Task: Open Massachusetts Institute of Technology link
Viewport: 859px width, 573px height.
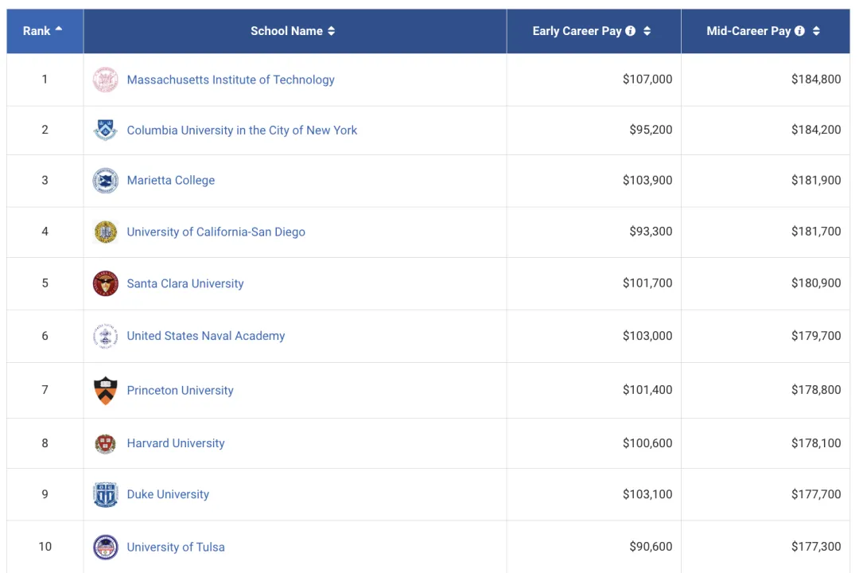Action: point(231,80)
